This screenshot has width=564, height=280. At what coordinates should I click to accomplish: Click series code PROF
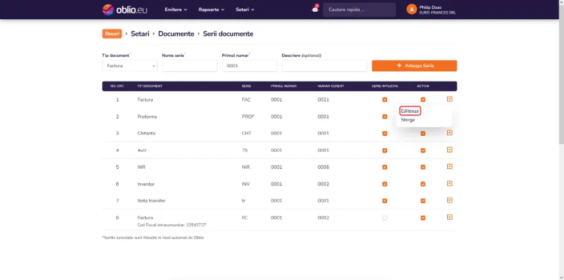(248, 117)
